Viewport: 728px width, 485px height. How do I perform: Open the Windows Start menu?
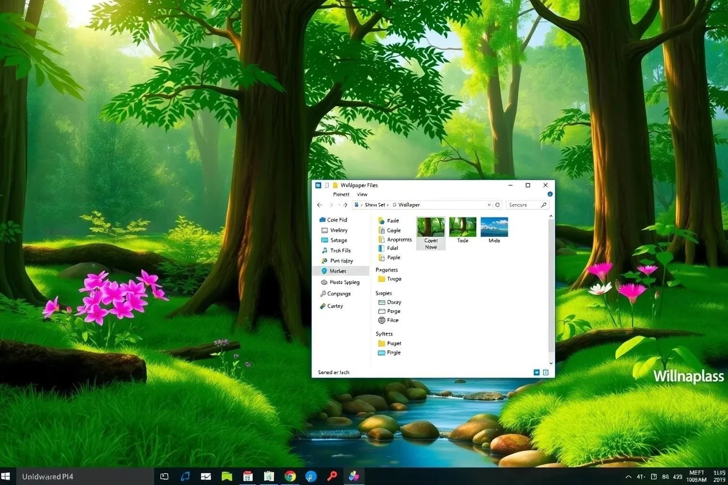(6, 476)
